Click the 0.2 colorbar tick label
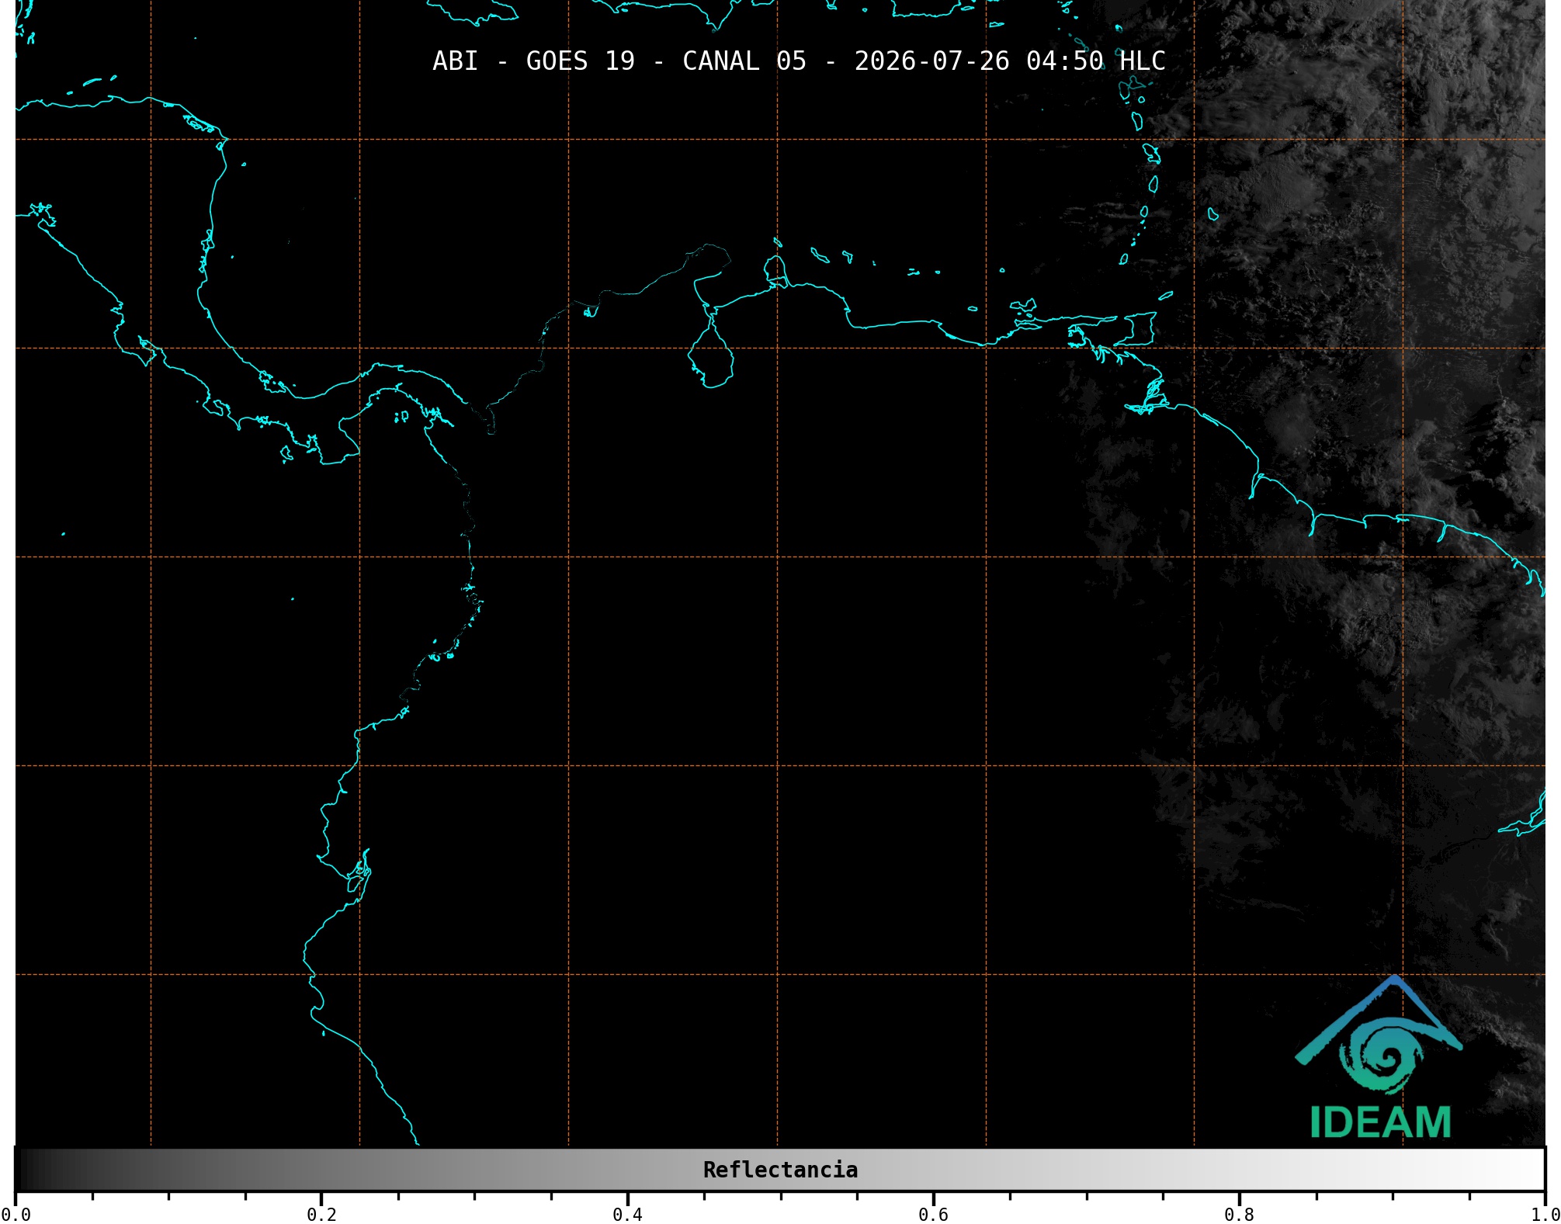 click(x=321, y=1215)
